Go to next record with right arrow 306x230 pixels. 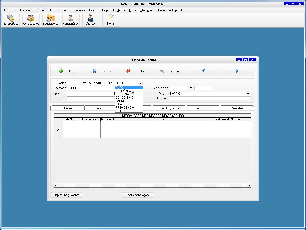click(237, 71)
